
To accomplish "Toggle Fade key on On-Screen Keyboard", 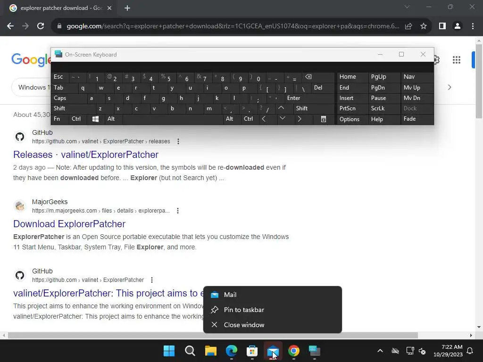I will click(x=417, y=119).
